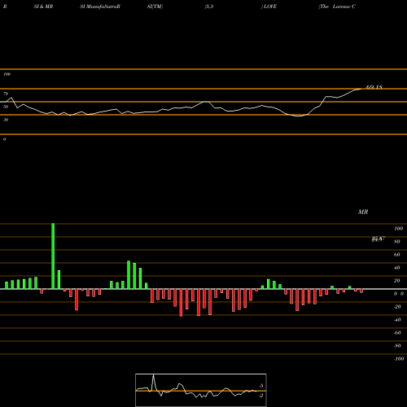Click MR axis label -100
The height and width of the screenshot is (407, 407).
[399, 359]
